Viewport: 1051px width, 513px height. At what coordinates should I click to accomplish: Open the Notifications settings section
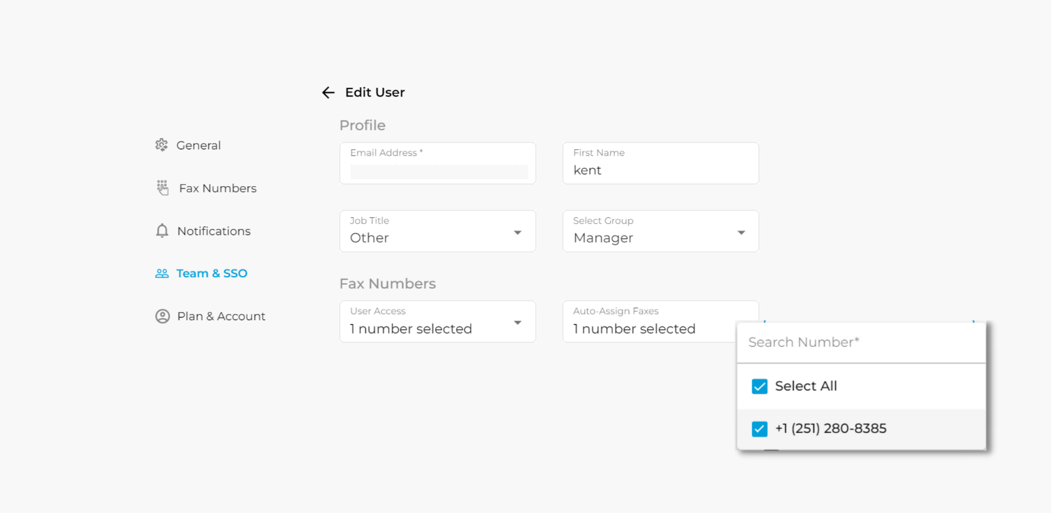point(214,231)
